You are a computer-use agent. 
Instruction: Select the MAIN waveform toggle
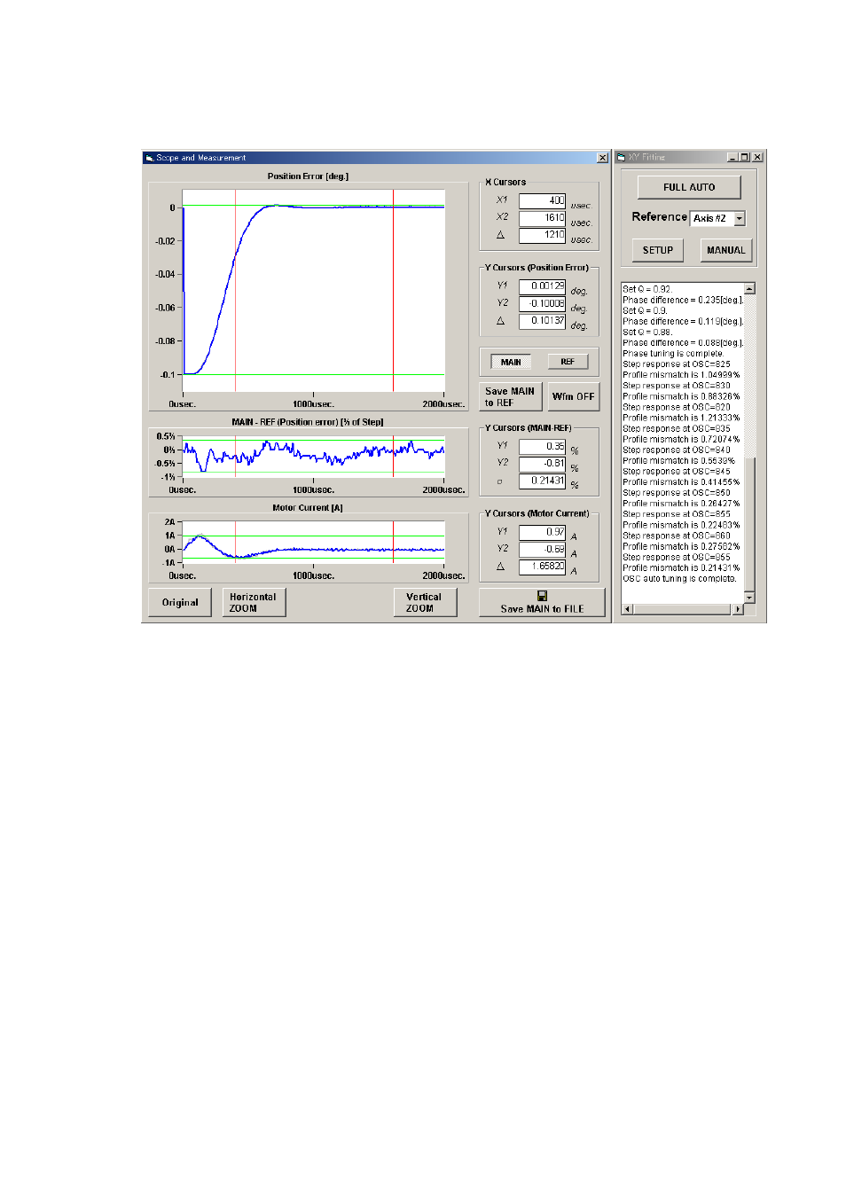[511, 362]
